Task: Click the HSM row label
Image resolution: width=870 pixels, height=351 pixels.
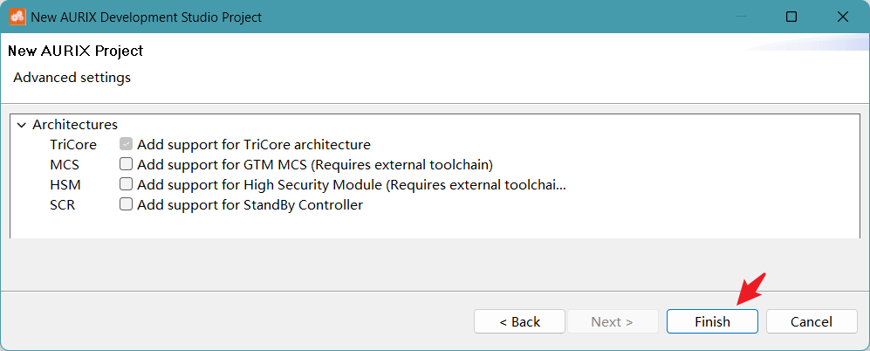Action: click(x=65, y=185)
